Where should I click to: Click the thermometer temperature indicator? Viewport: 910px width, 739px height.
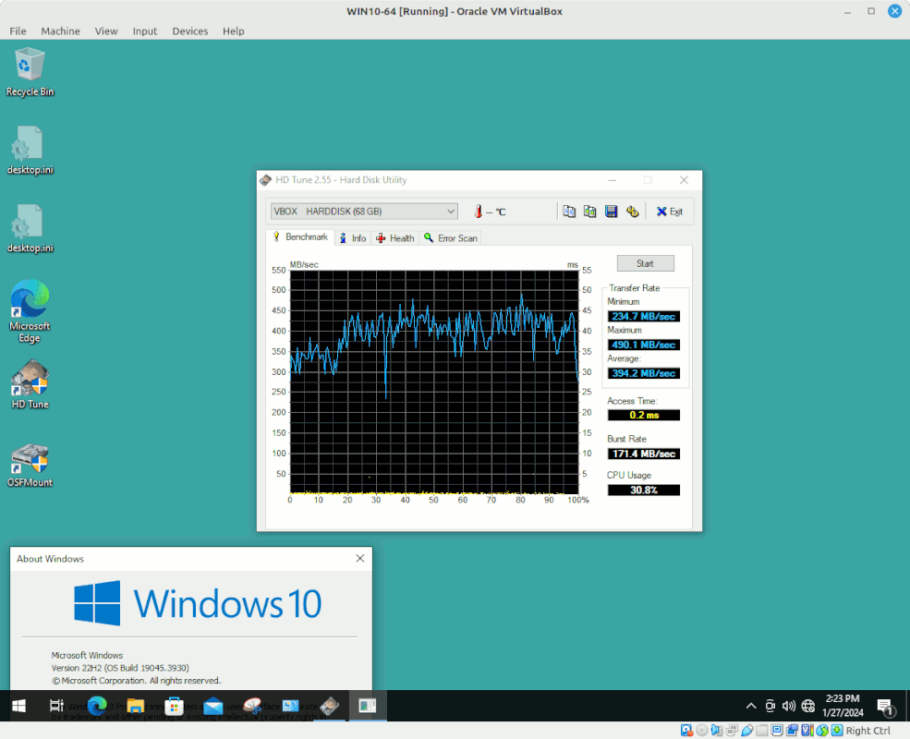479,212
